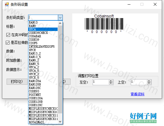Choose CODABAR from the list

[43, 36]
